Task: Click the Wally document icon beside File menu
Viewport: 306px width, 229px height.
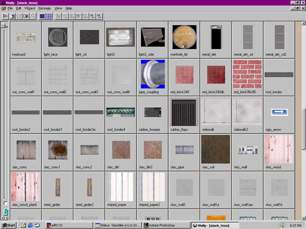Action: tap(3, 8)
